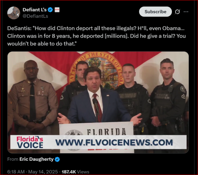Click the Subscribe button
This screenshot has width=198, height=175.
point(155,11)
